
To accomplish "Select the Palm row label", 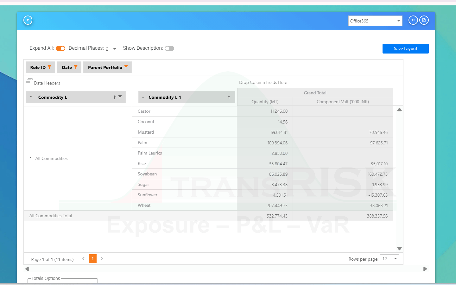I will (x=142, y=142).
